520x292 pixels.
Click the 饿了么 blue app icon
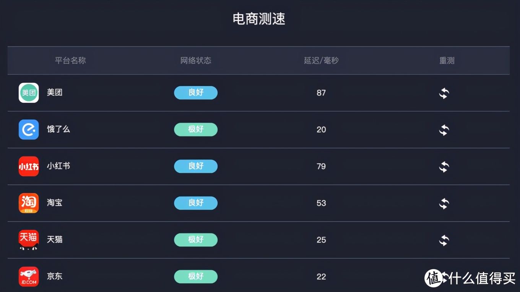click(29, 130)
